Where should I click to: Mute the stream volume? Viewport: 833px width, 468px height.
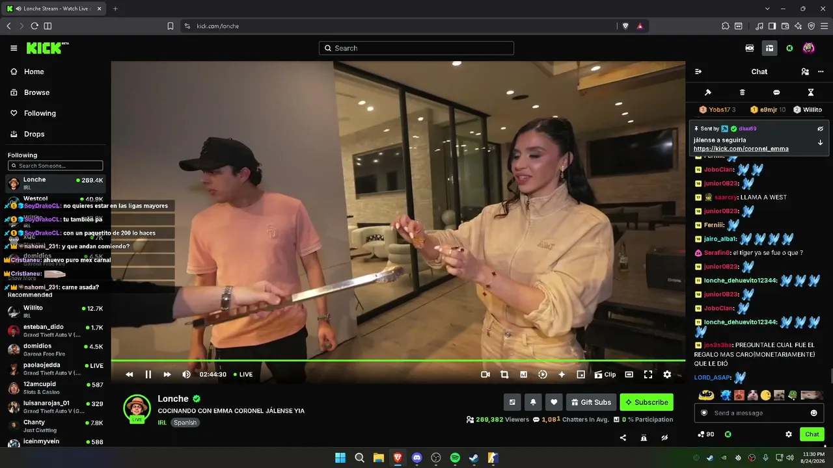tap(186, 374)
